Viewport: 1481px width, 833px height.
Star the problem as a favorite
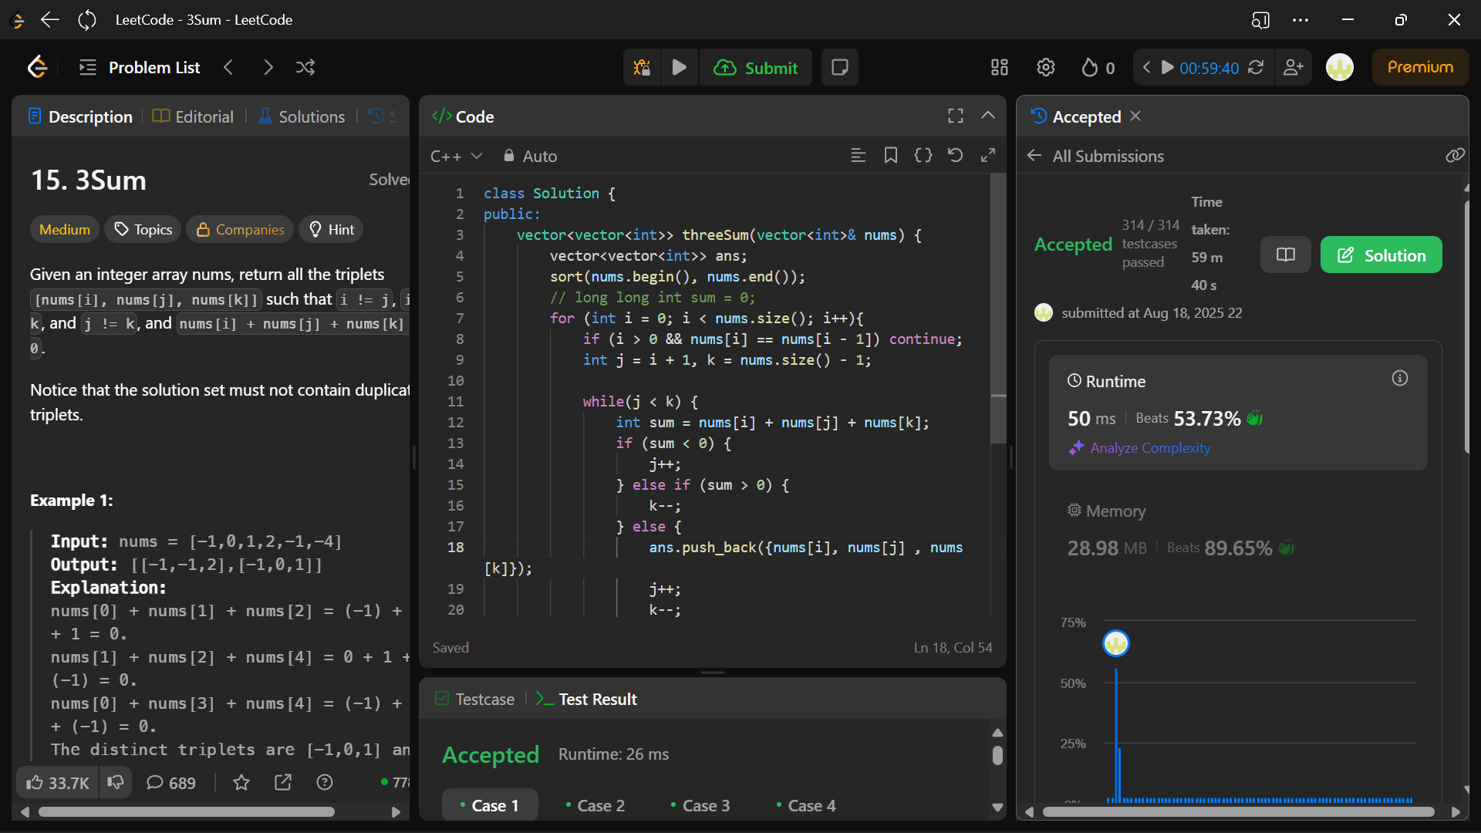(x=241, y=783)
